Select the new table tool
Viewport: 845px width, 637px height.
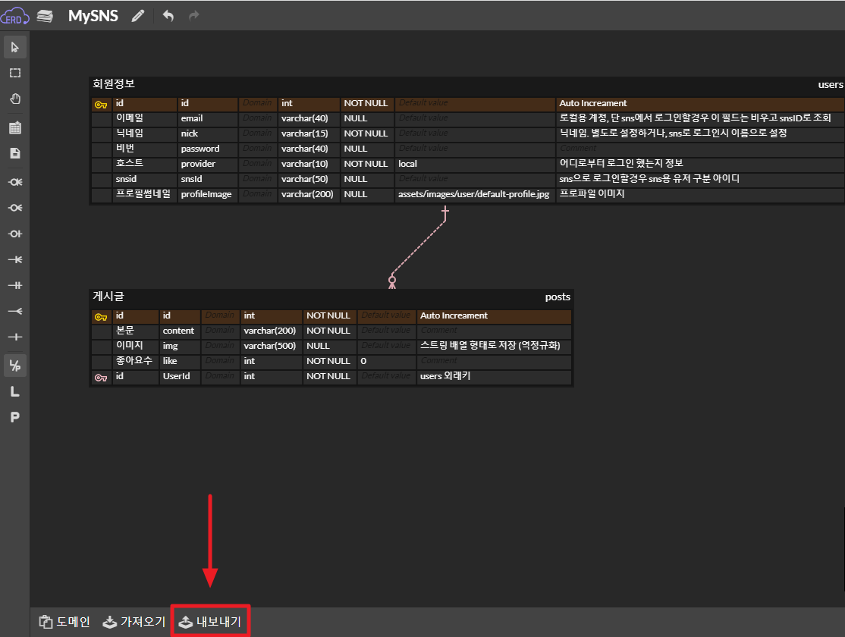(15, 127)
